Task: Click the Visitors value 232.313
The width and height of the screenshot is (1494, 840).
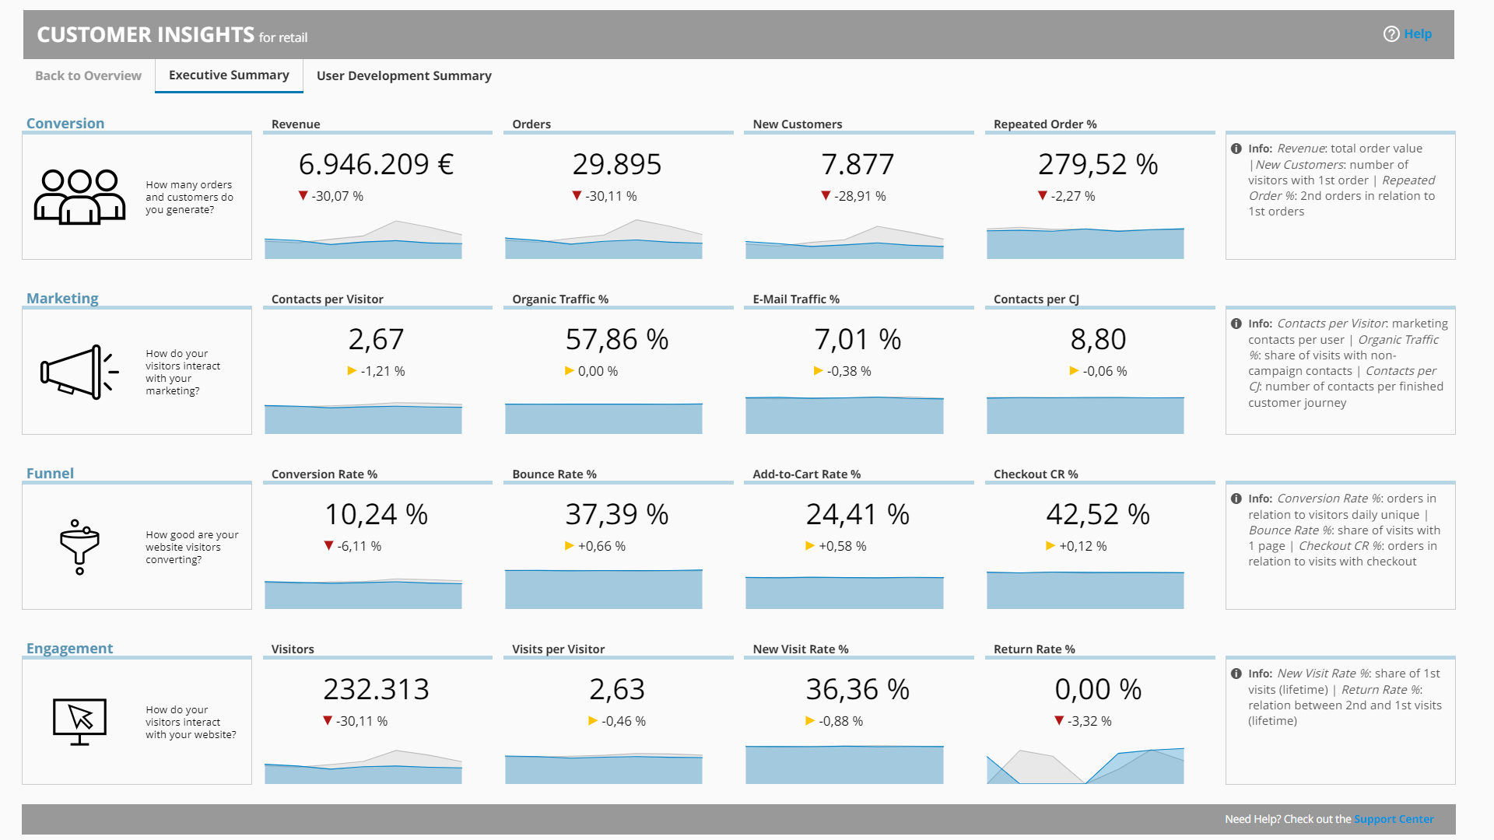Action: click(x=376, y=689)
